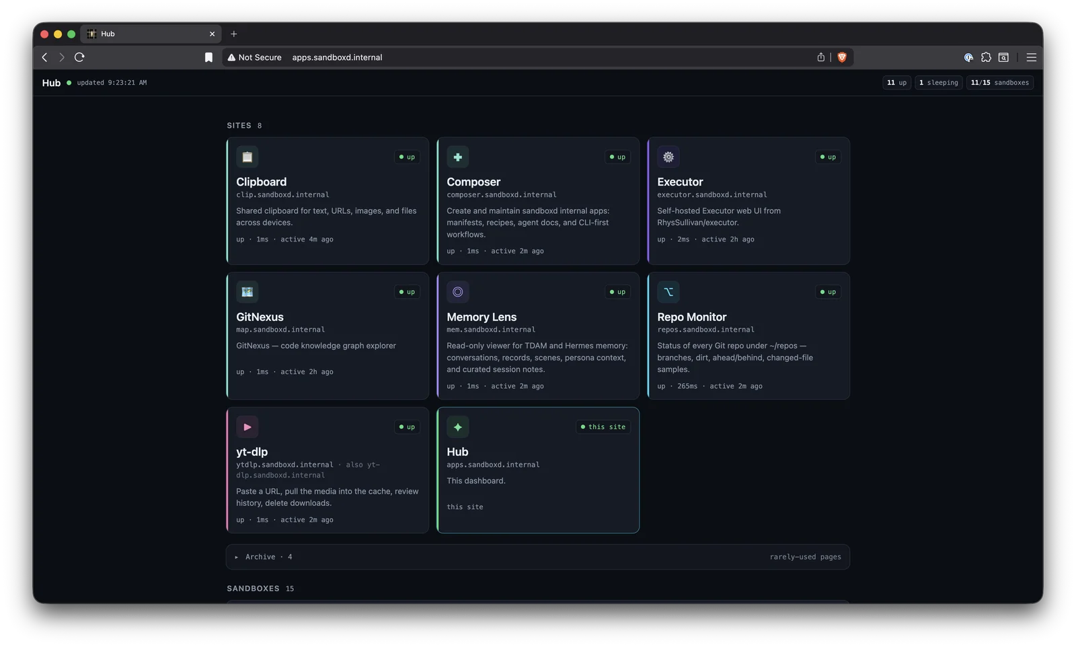Image resolution: width=1076 pixels, height=647 pixels.
Task: Open the yt-dlp site title
Action: coord(252,452)
